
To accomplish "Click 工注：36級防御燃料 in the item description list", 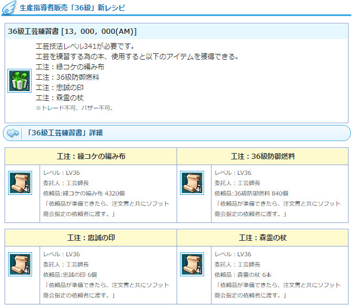I will pos(67,77).
